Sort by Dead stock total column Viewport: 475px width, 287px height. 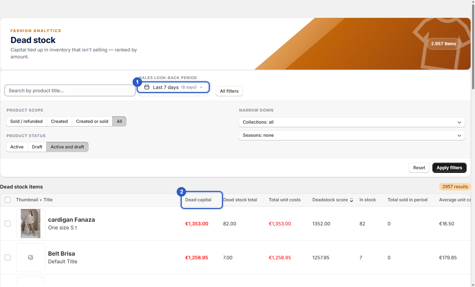[240, 200]
